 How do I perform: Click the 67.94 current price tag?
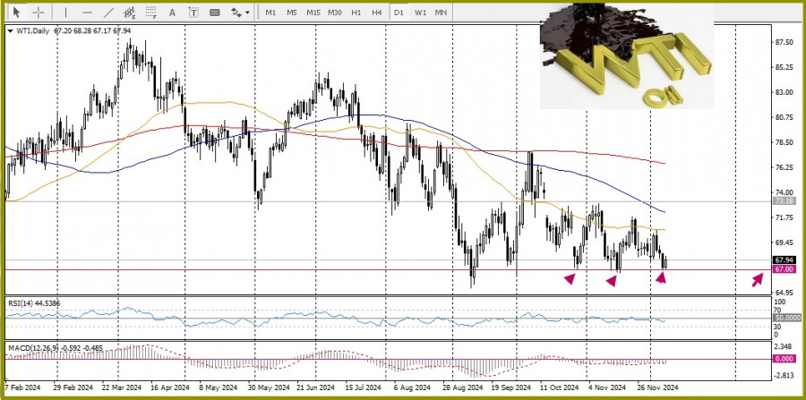[783, 260]
